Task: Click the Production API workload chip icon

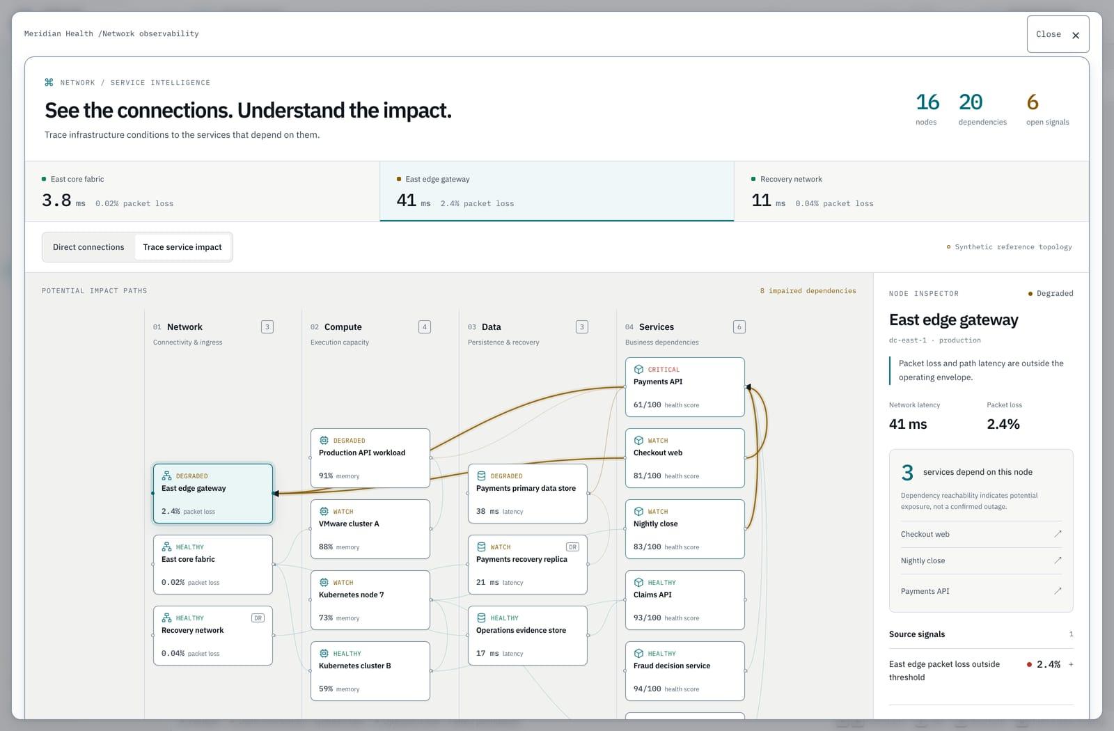Action: click(324, 441)
